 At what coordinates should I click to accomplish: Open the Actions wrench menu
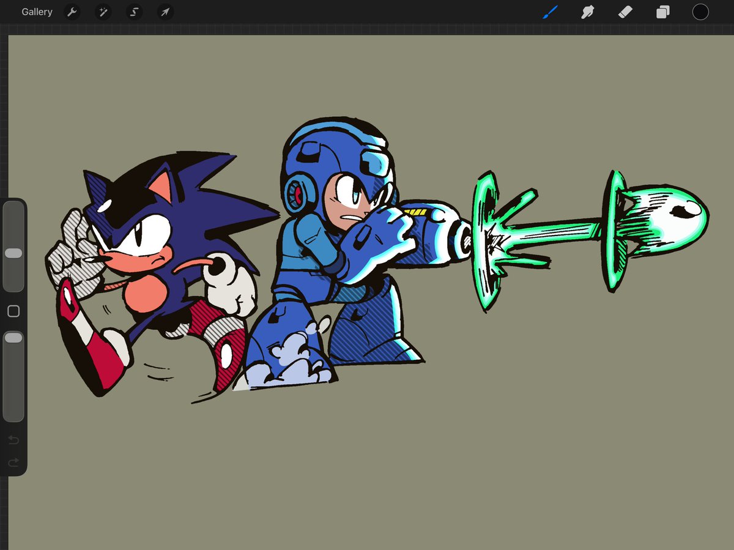pyautogui.click(x=72, y=12)
